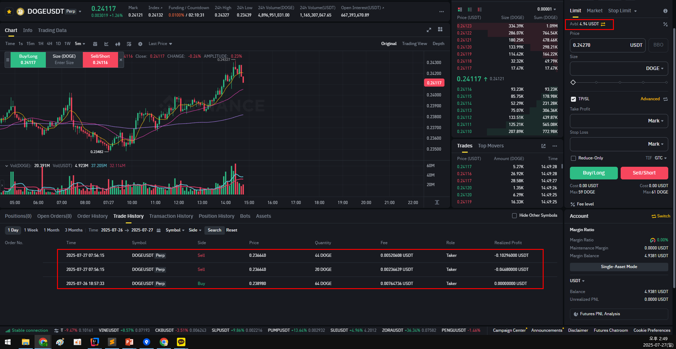Screen dimensions: 676x349
Task: Click the Search button in trade history
Action: tap(214, 230)
